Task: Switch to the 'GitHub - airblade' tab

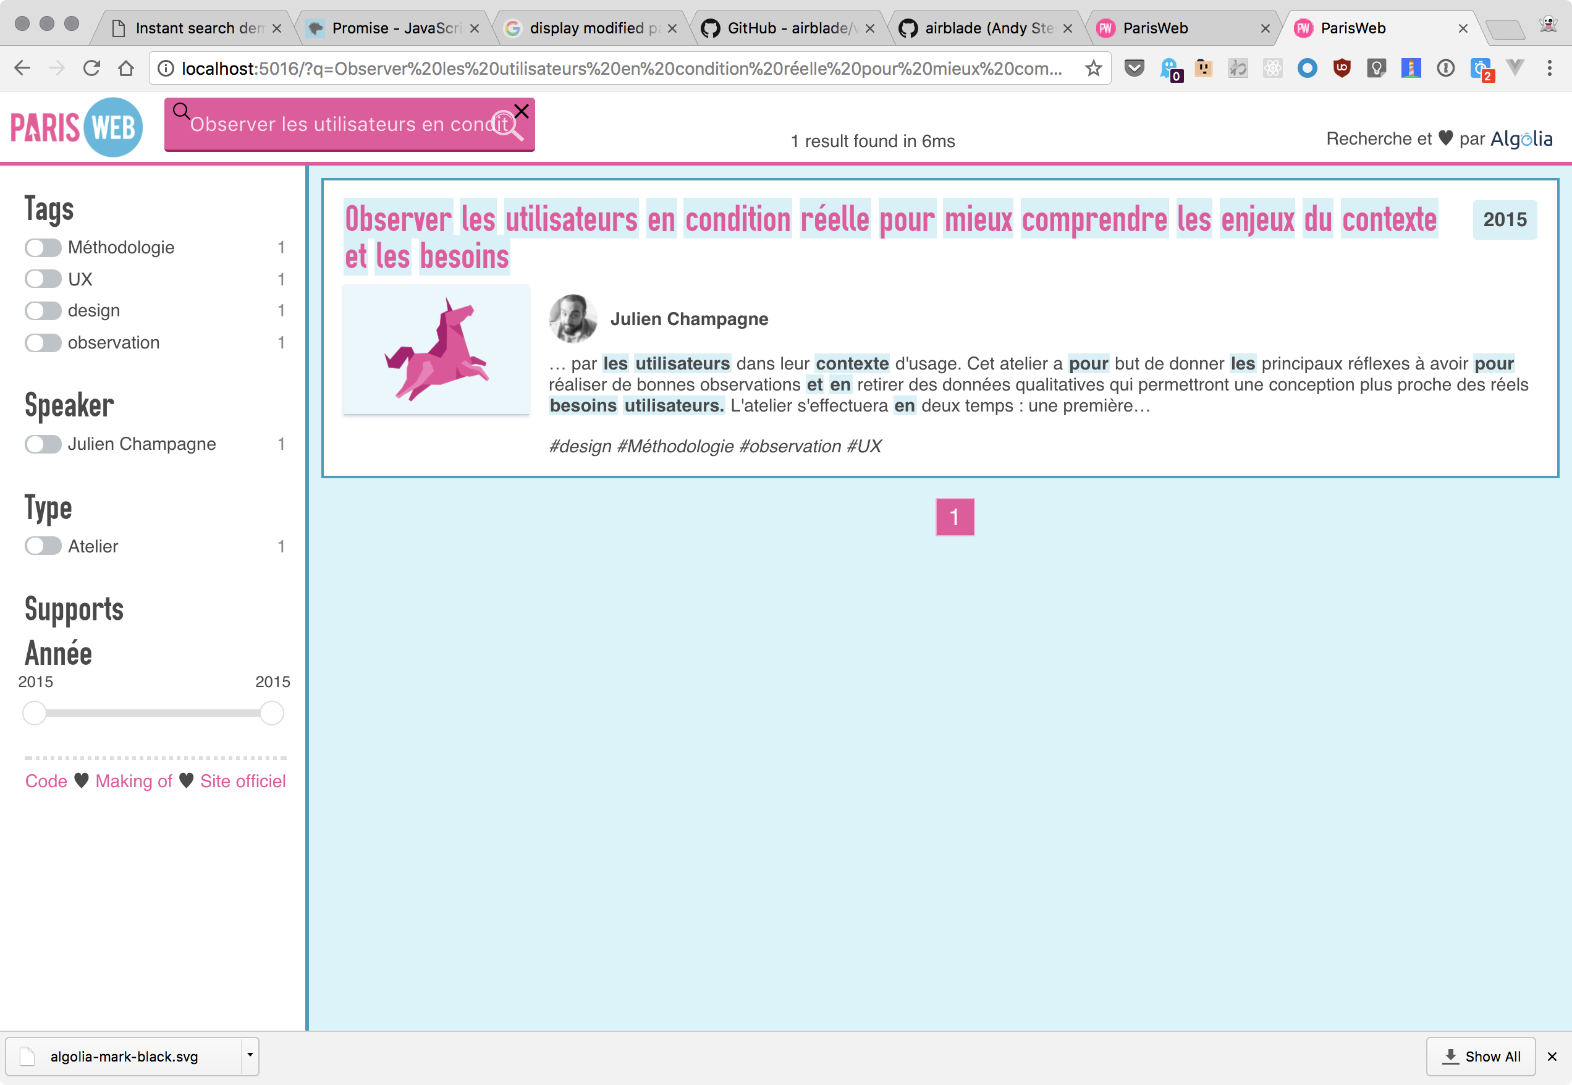Action: (787, 28)
